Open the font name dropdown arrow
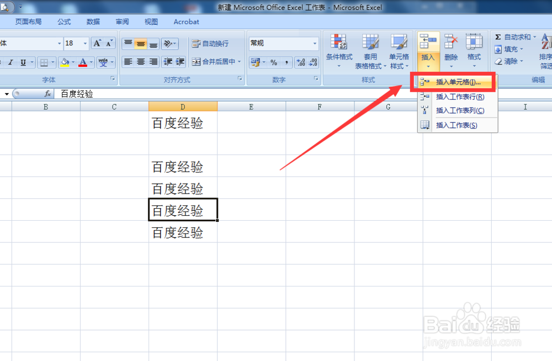This screenshot has height=361, width=552. tap(59, 43)
